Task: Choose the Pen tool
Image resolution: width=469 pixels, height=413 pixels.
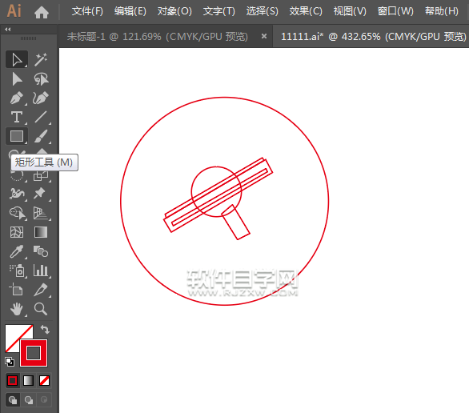Action: point(17,98)
